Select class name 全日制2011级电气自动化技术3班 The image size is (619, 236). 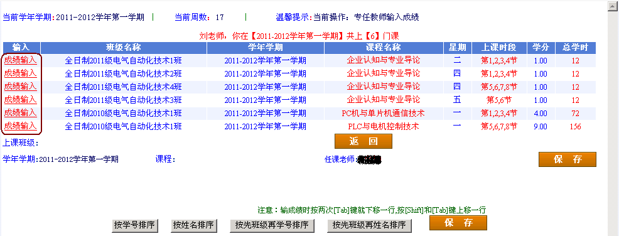tap(123, 100)
